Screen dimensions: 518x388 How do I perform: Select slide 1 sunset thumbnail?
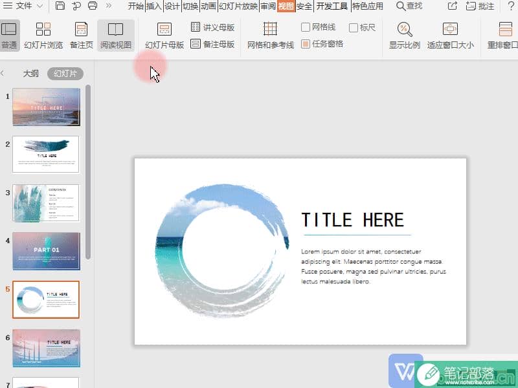coord(46,107)
